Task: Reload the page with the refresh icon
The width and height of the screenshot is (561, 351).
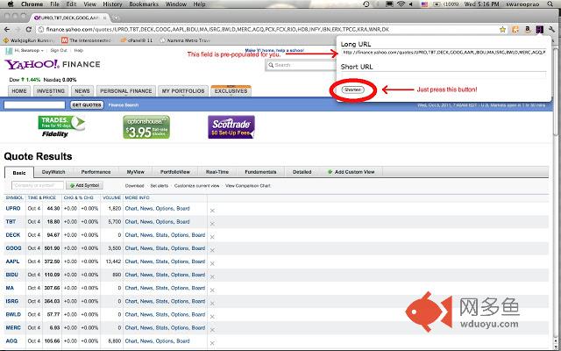Action: coord(29,29)
